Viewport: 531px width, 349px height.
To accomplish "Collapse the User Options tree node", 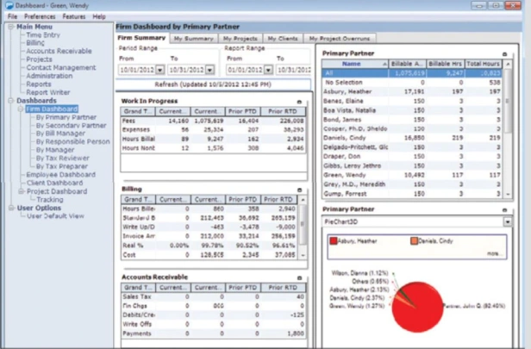I will [x=11, y=208].
